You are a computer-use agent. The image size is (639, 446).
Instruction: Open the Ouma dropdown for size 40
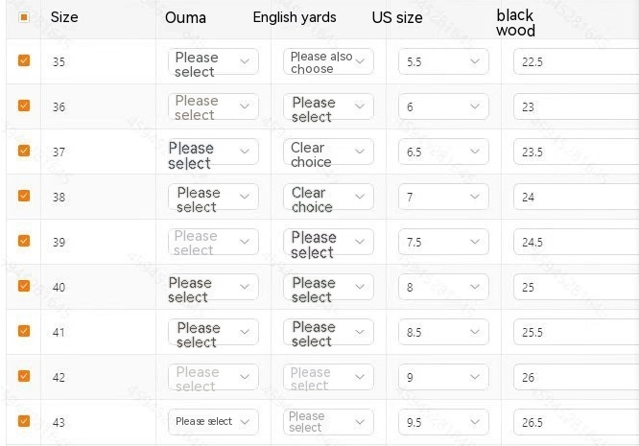(213, 287)
